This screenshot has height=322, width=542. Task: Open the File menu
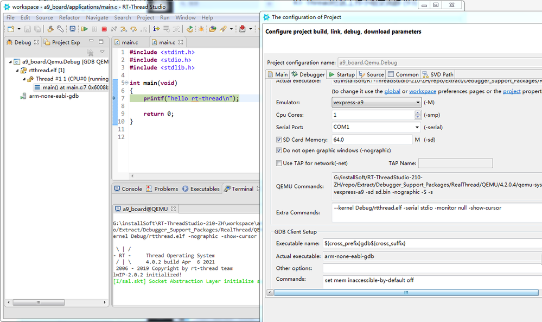point(10,17)
